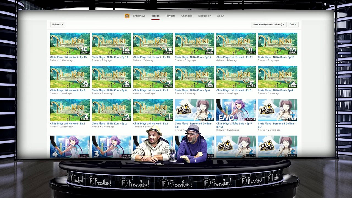This screenshot has height=198, width=352.
Task: Select the Ni No Kuni Ep.13 thumbnail
Action: coord(153,44)
